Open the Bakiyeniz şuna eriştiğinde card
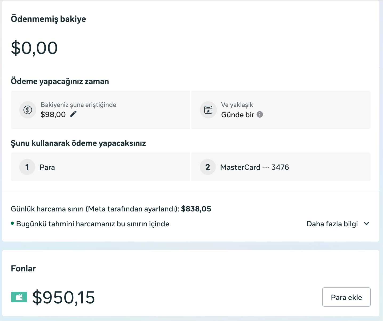Screen dimensions: 383x321 (100, 110)
